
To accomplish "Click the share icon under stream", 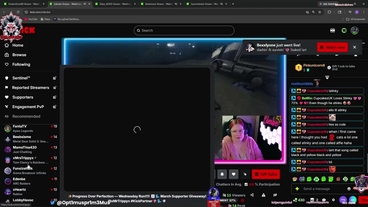I will pos(252,195).
